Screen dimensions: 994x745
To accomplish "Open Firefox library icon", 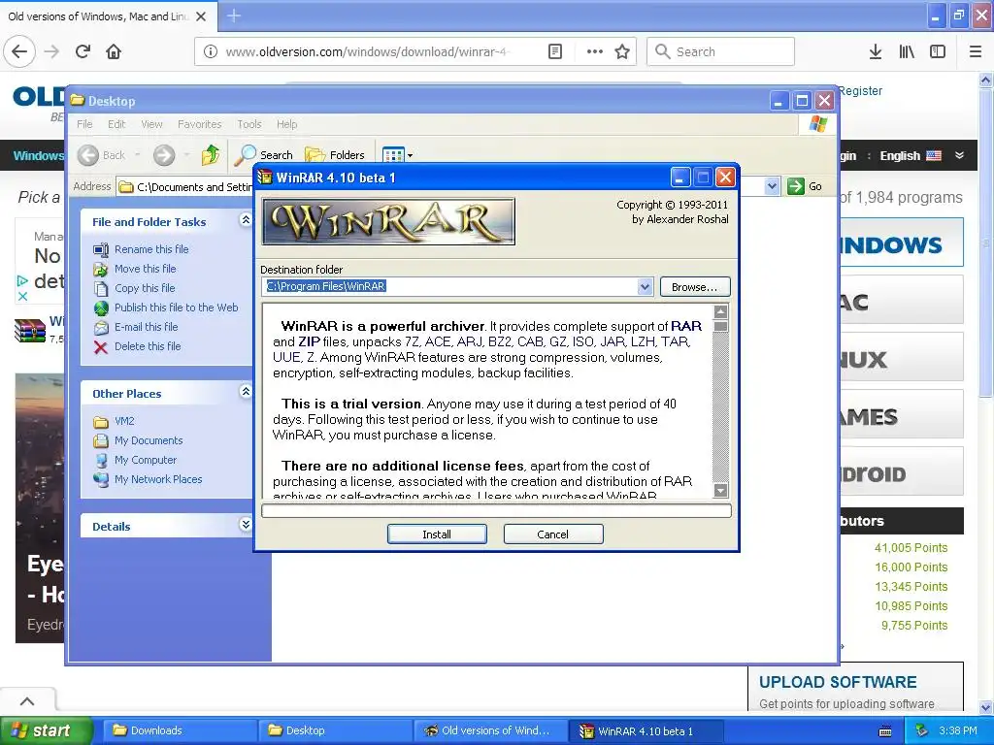I will click(x=907, y=51).
